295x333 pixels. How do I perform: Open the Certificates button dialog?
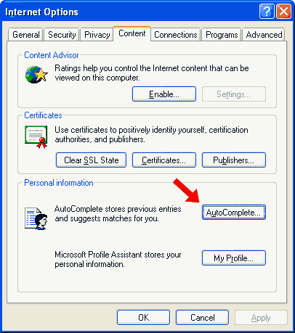pos(164,160)
